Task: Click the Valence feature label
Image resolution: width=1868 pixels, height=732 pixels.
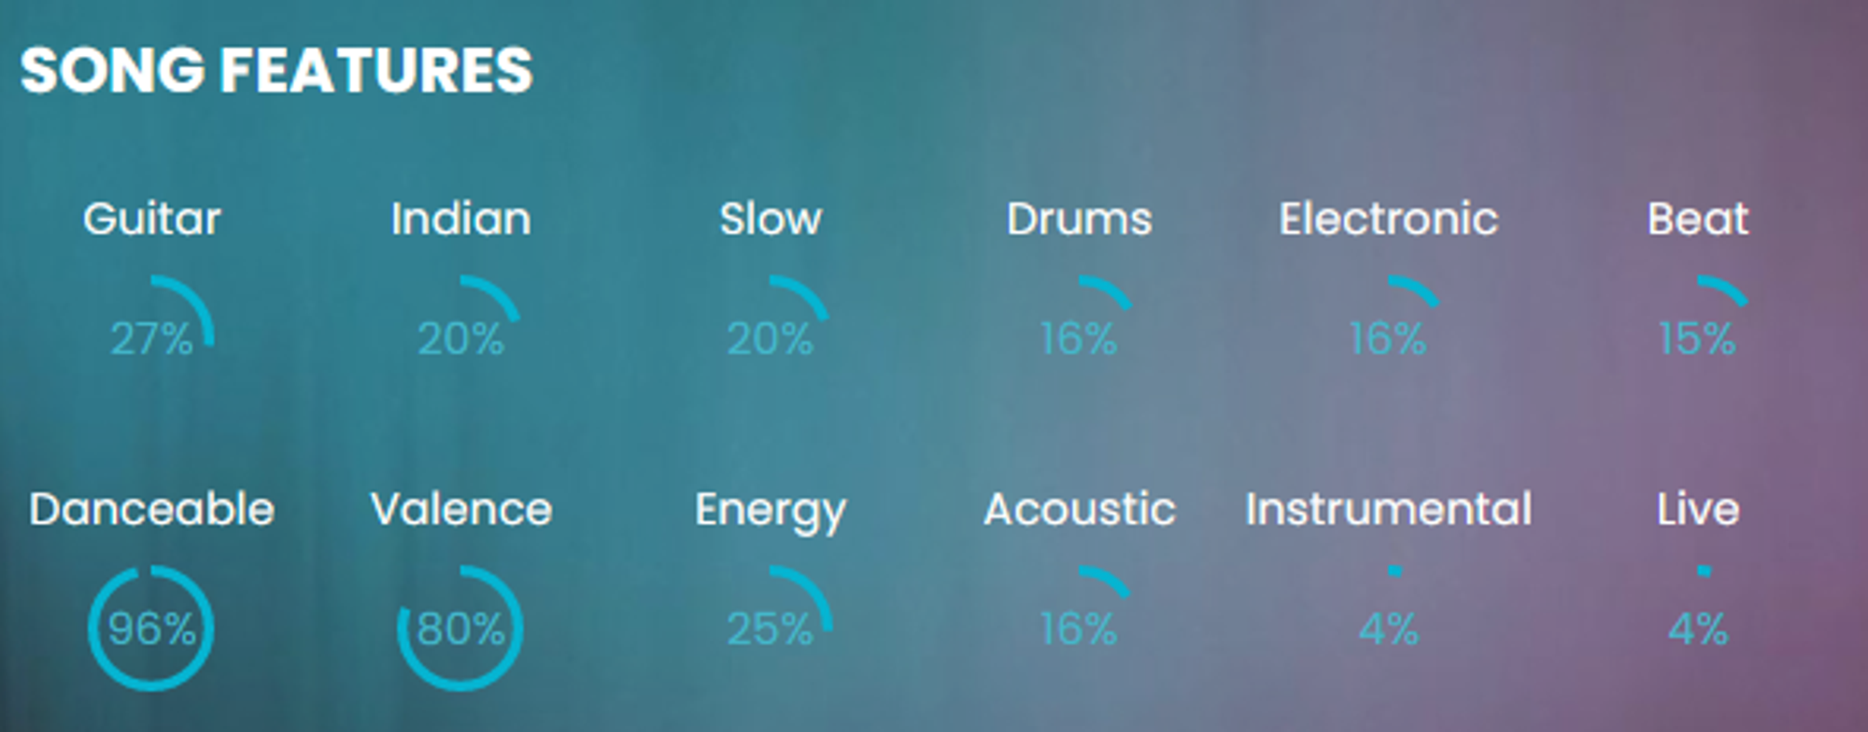Action: click(x=460, y=510)
